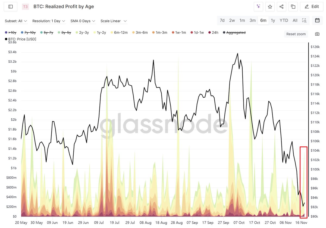Favorite the chart with star icon
The width and height of the screenshot is (326, 228).
270,7
